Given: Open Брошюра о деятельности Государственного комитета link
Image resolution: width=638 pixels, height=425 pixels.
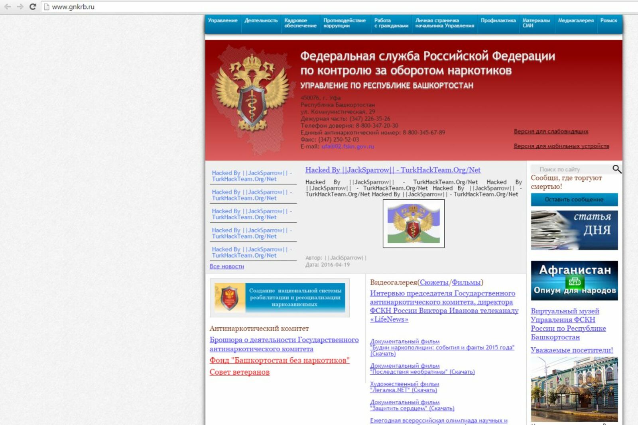Looking at the screenshot, I should pyautogui.click(x=284, y=344).
